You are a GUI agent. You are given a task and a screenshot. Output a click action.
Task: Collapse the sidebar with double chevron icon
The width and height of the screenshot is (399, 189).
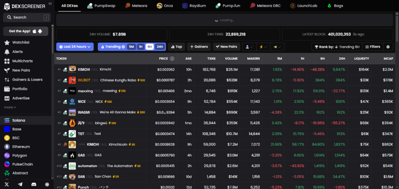pyautogui.click(x=50, y=4)
